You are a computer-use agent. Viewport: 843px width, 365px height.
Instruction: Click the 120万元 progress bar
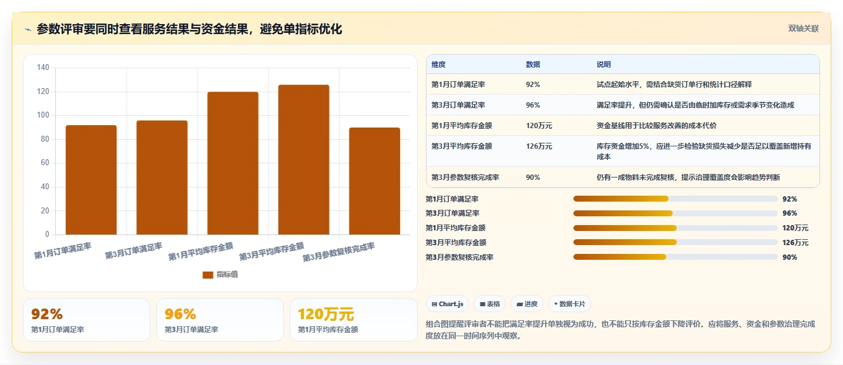tap(676, 228)
